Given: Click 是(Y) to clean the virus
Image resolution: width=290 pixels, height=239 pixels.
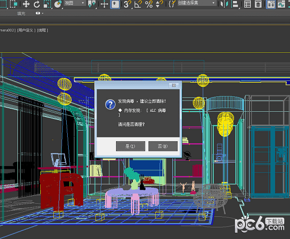Looking at the screenshot, I should pos(130,146).
